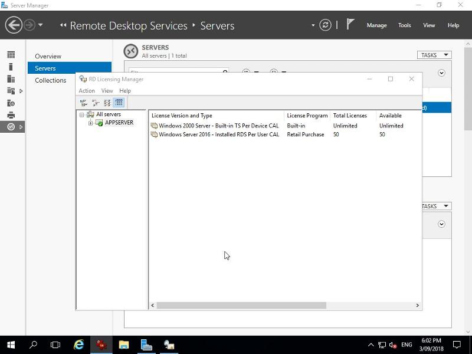
Task: Open the Tools menu
Action: point(404,25)
